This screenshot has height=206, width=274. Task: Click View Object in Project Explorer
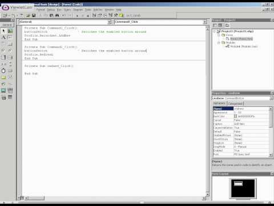tap(220, 25)
